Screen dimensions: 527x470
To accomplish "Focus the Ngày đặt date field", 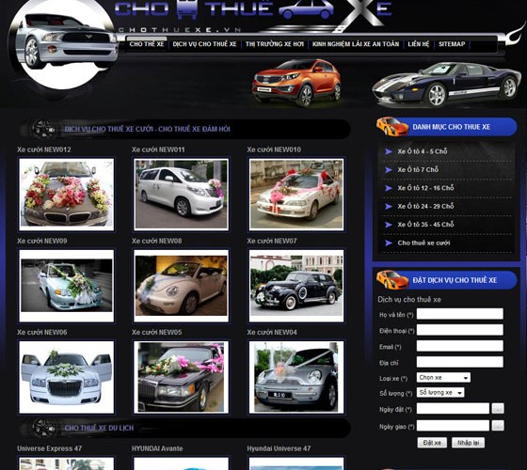I will [x=453, y=409].
